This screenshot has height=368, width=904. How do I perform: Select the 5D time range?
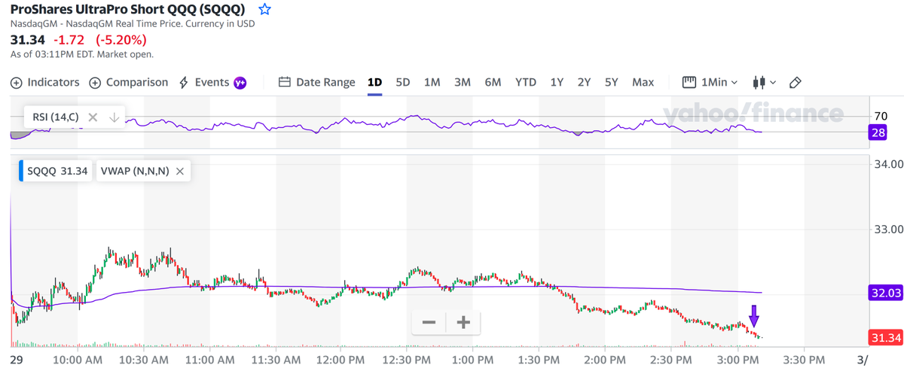(403, 82)
